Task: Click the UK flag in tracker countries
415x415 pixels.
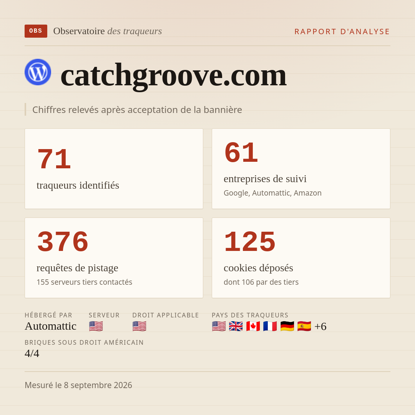Action: [x=236, y=326]
